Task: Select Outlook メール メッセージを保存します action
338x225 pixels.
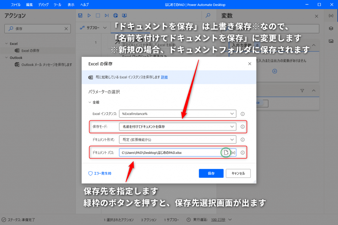Action: point(47,65)
